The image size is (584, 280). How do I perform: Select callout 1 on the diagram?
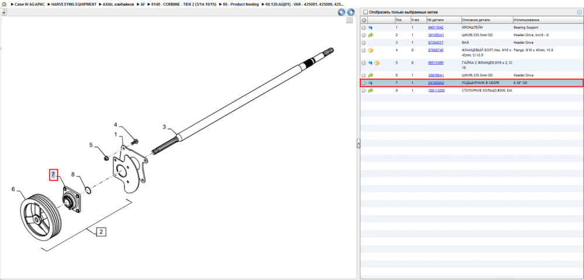coord(116,134)
